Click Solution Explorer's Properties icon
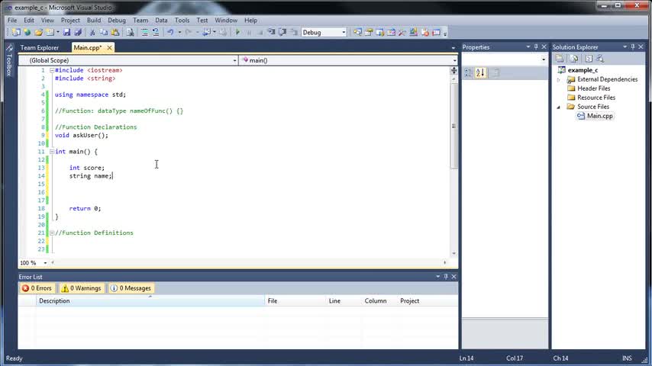The height and width of the screenshot is (366, 652). pyautogui.click(x=560, y=59)
